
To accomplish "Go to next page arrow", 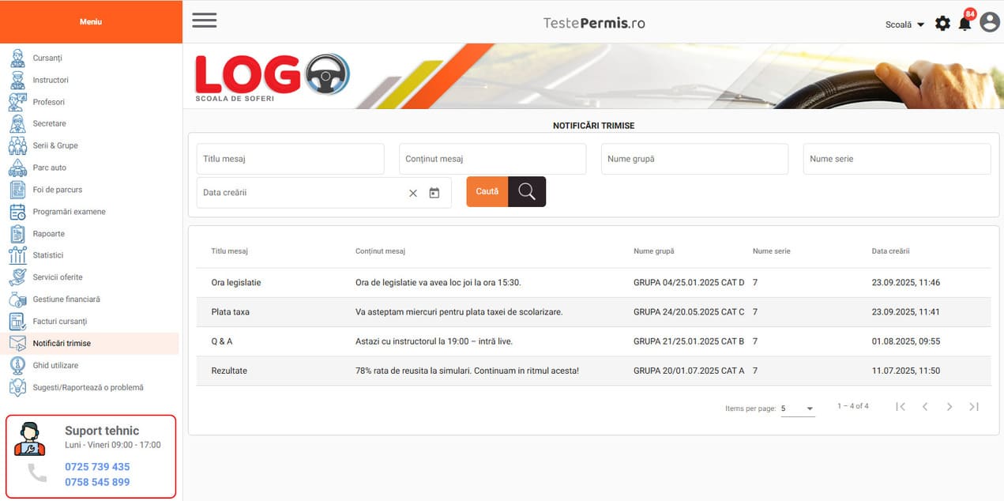I will pos(949,406).
